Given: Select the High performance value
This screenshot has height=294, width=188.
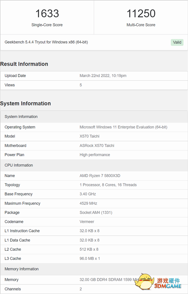Looking at the screenshot, I should click(95, 155).
